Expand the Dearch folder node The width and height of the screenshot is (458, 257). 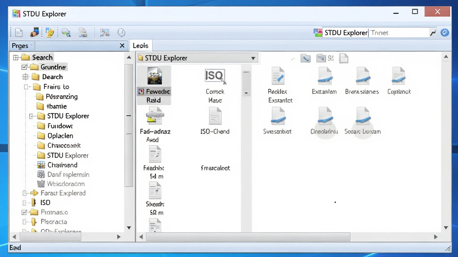tap(25, 77)
